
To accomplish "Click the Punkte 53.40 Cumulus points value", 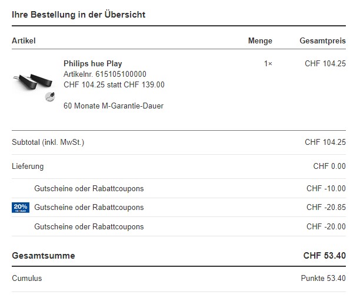I will [323, 279].
